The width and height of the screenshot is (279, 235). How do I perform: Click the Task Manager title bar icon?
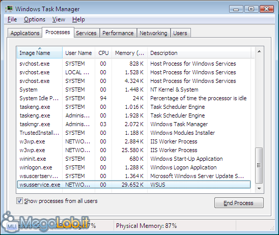pos(9,9)
